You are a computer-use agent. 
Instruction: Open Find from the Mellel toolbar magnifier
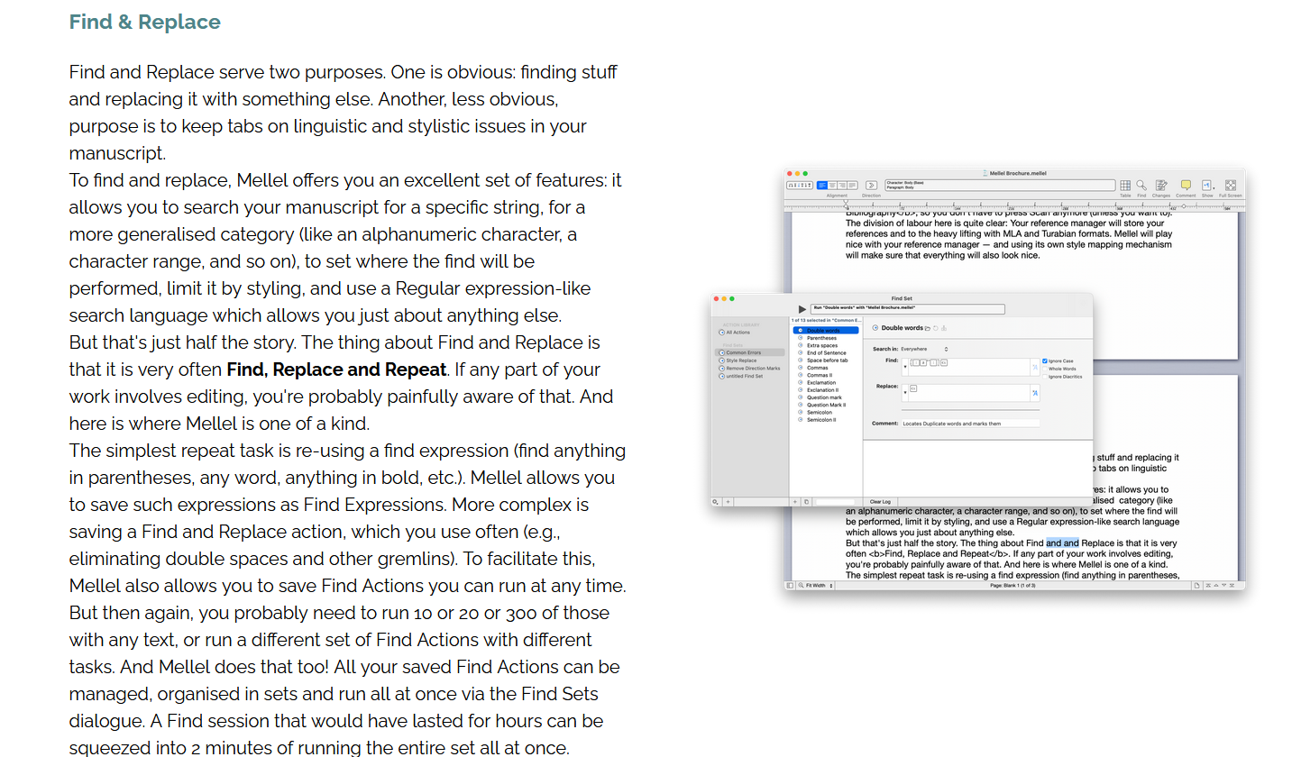[1141, 185]
